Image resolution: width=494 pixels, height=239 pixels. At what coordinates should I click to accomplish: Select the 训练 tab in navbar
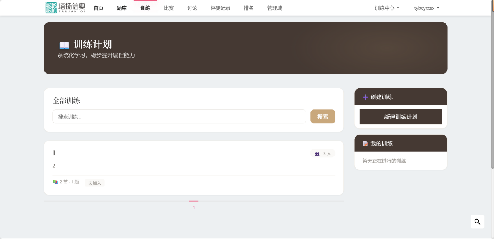(x=145, y=8)
